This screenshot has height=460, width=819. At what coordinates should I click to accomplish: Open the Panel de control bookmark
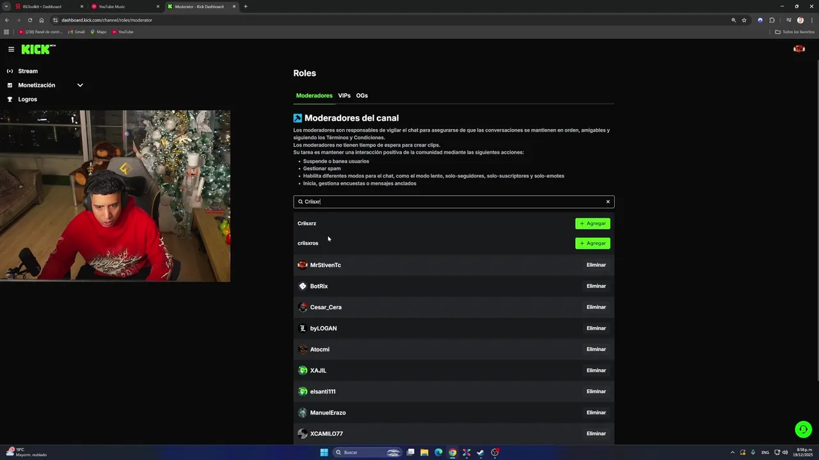(x=40, y=32)
